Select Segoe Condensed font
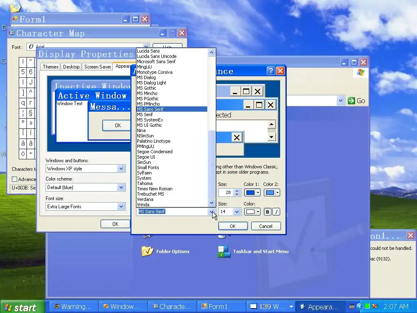 (x=172, y=152)
